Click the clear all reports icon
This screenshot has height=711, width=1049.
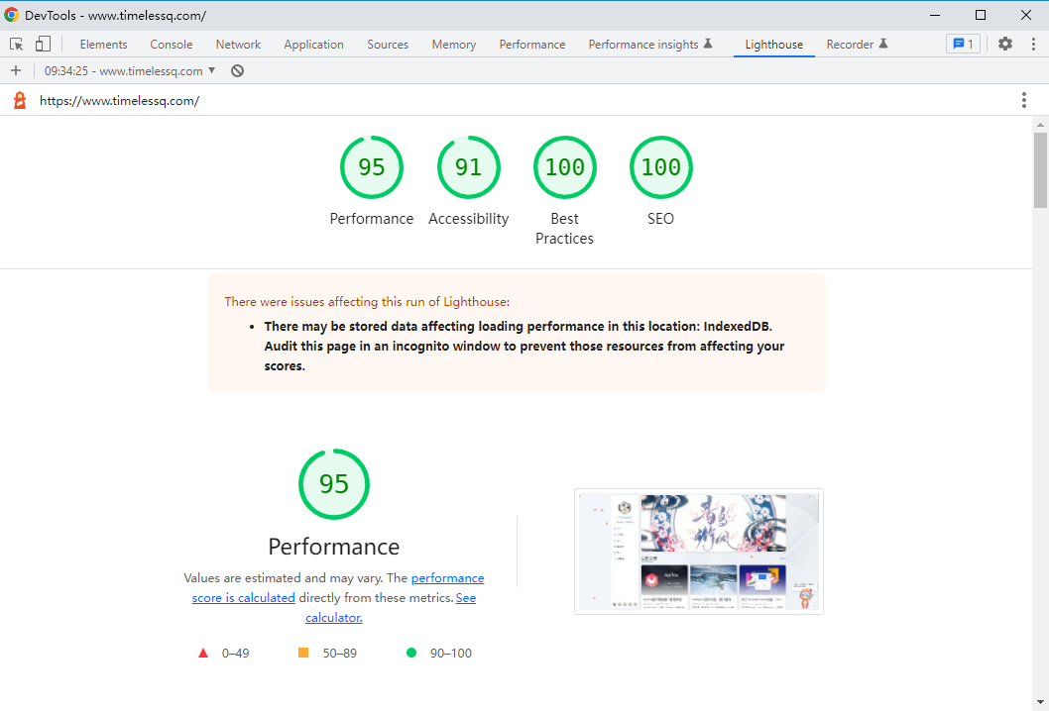click(x=237, y=71)
